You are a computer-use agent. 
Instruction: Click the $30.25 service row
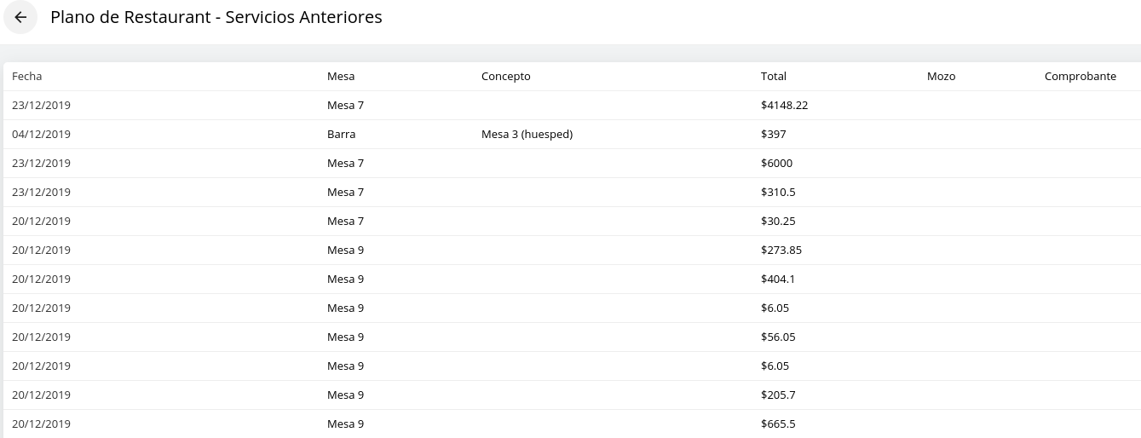pyautogui.click(x=778, y=222)
